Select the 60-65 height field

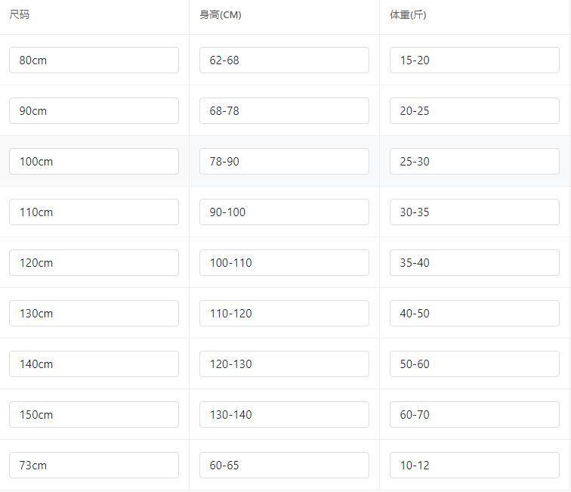pos(284,466)
